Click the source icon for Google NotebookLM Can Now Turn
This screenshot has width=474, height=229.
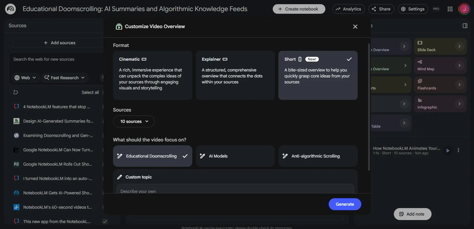point(16,150)
